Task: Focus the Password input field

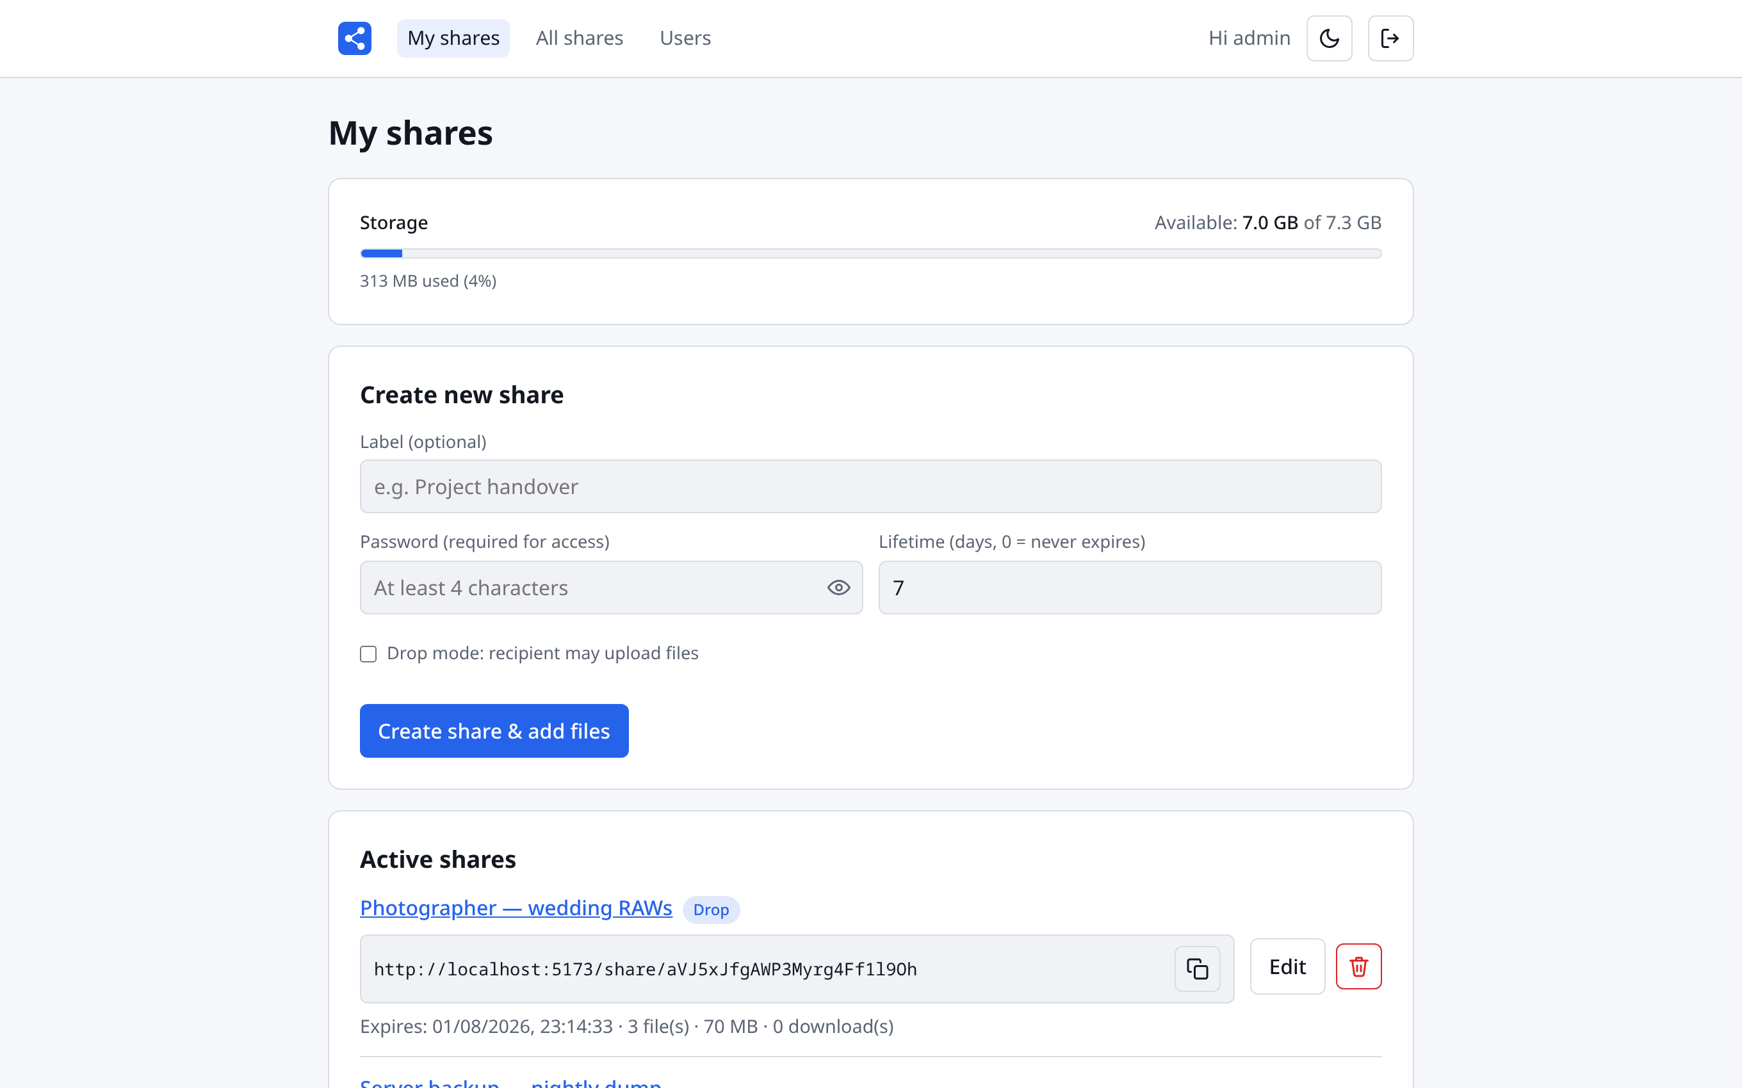Action: click(x=610, y=588)
